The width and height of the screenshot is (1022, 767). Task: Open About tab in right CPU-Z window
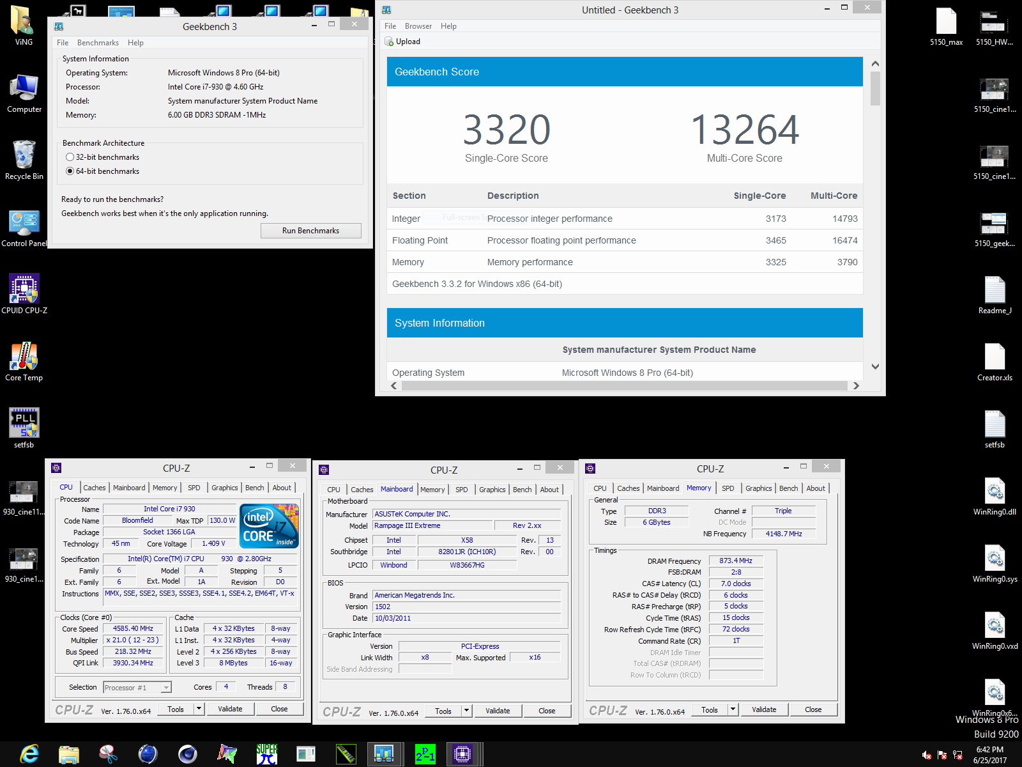(816, 488)
